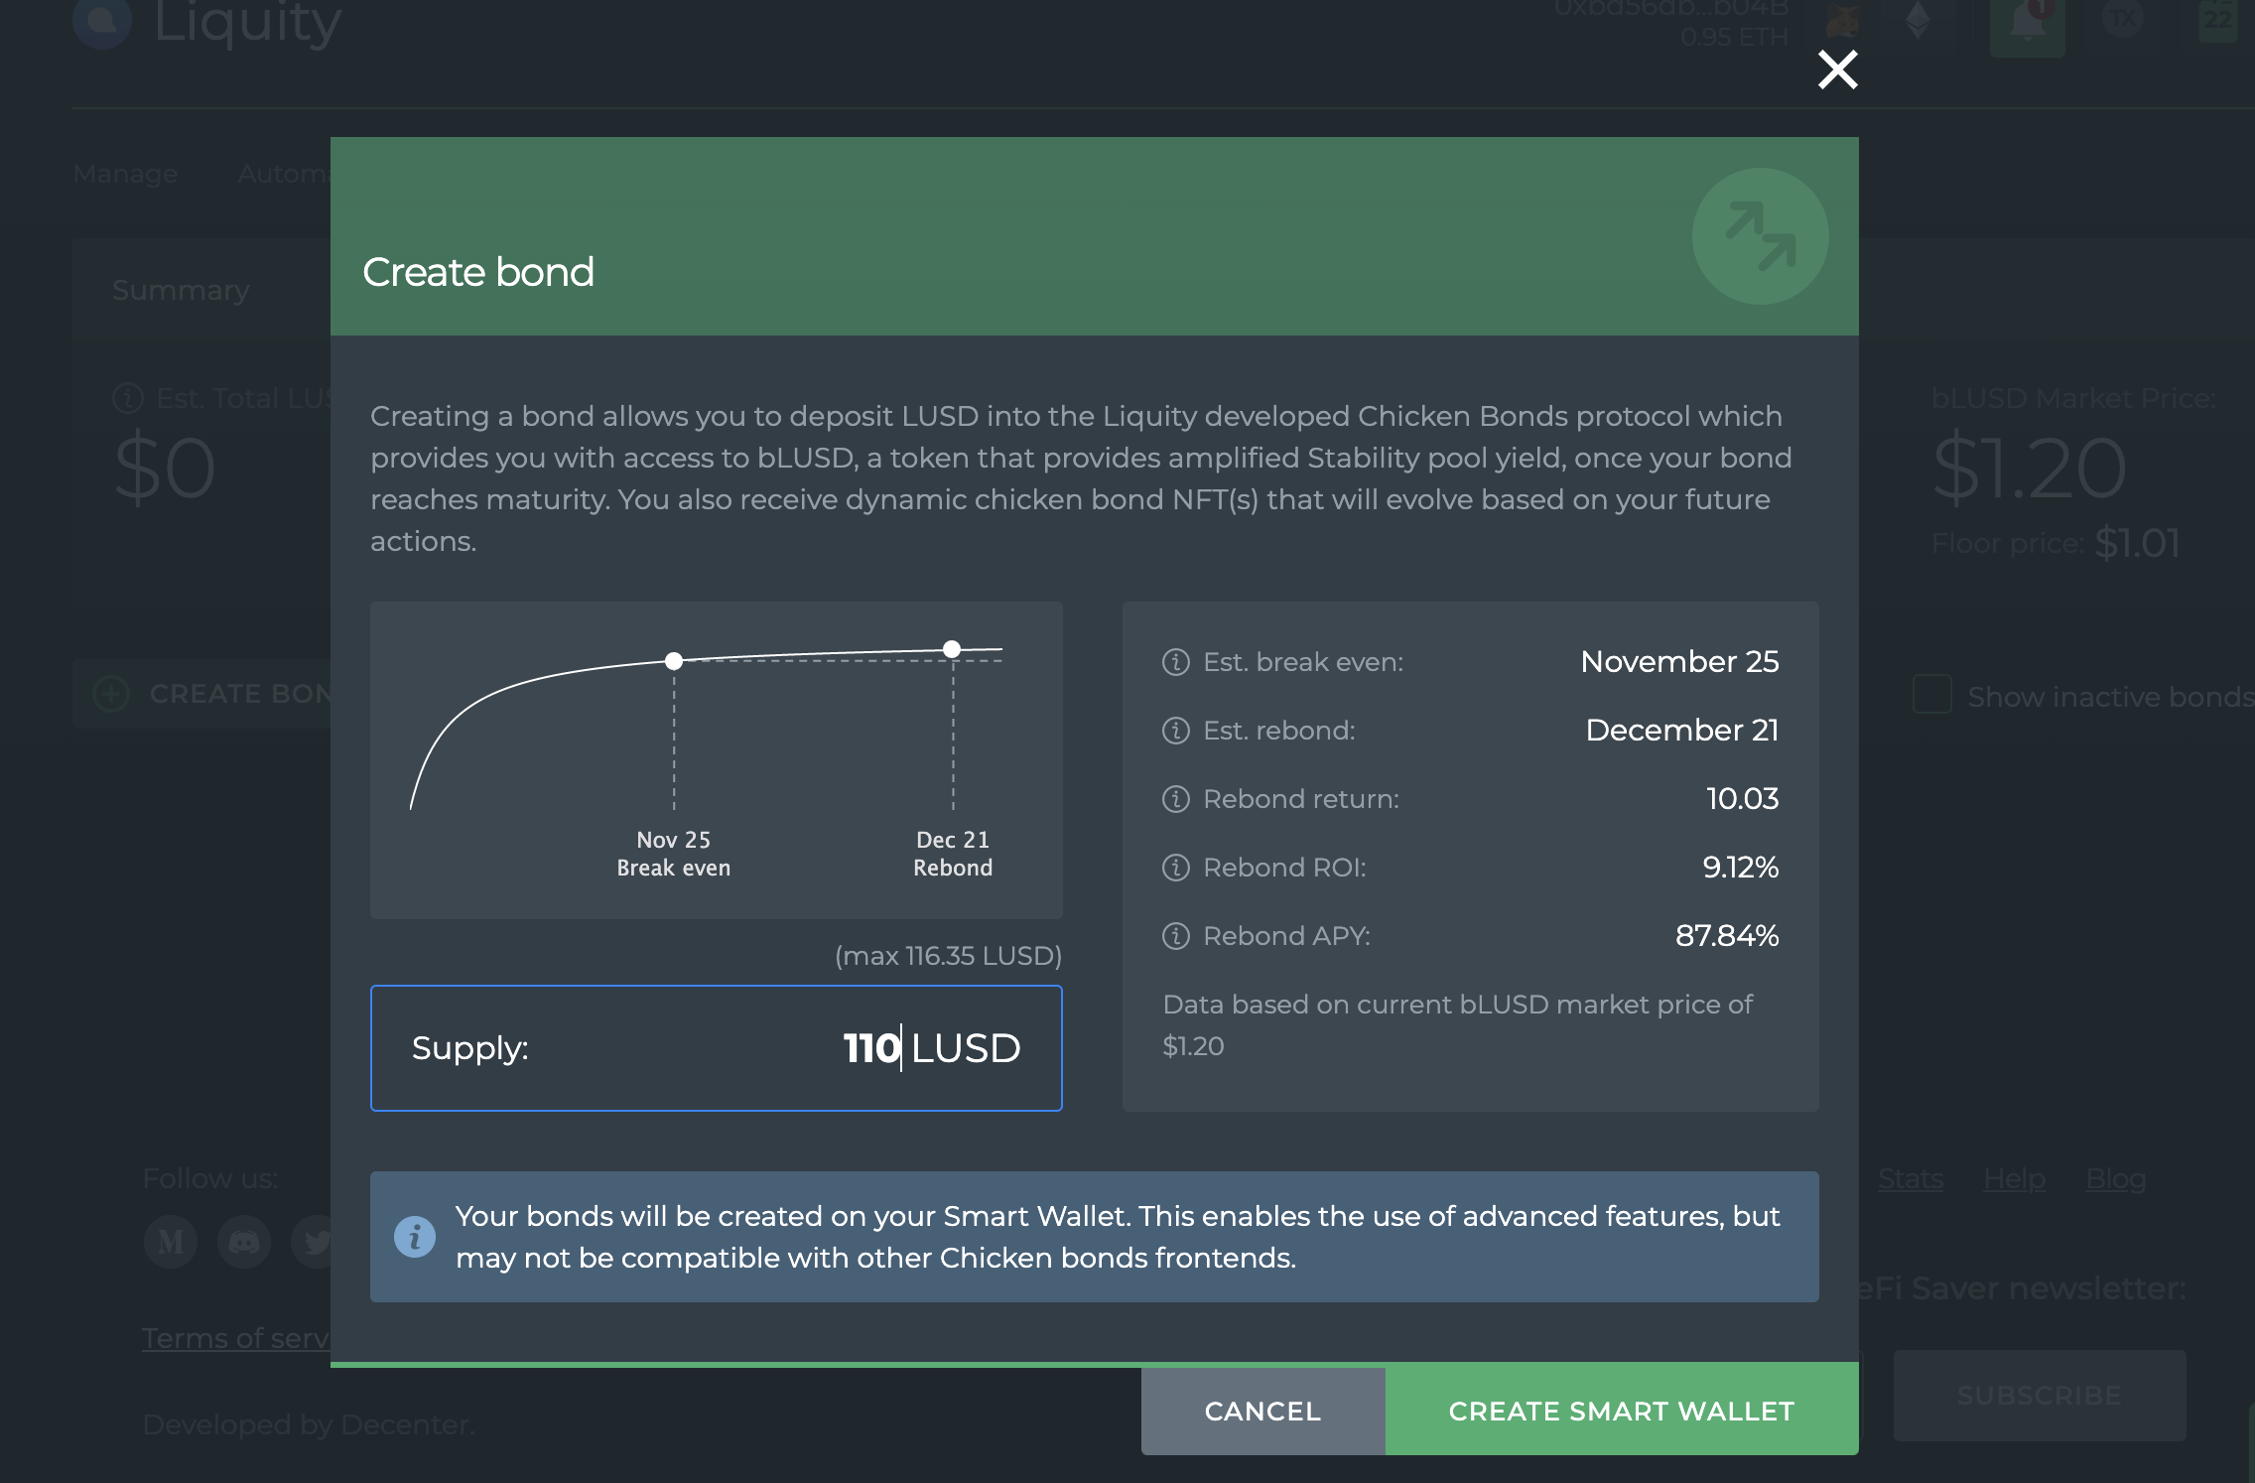Image resolution: width=2255 pixels, height=1483 pixels.
Task: Click the CANCEL button
Action: point(1262,1412)
